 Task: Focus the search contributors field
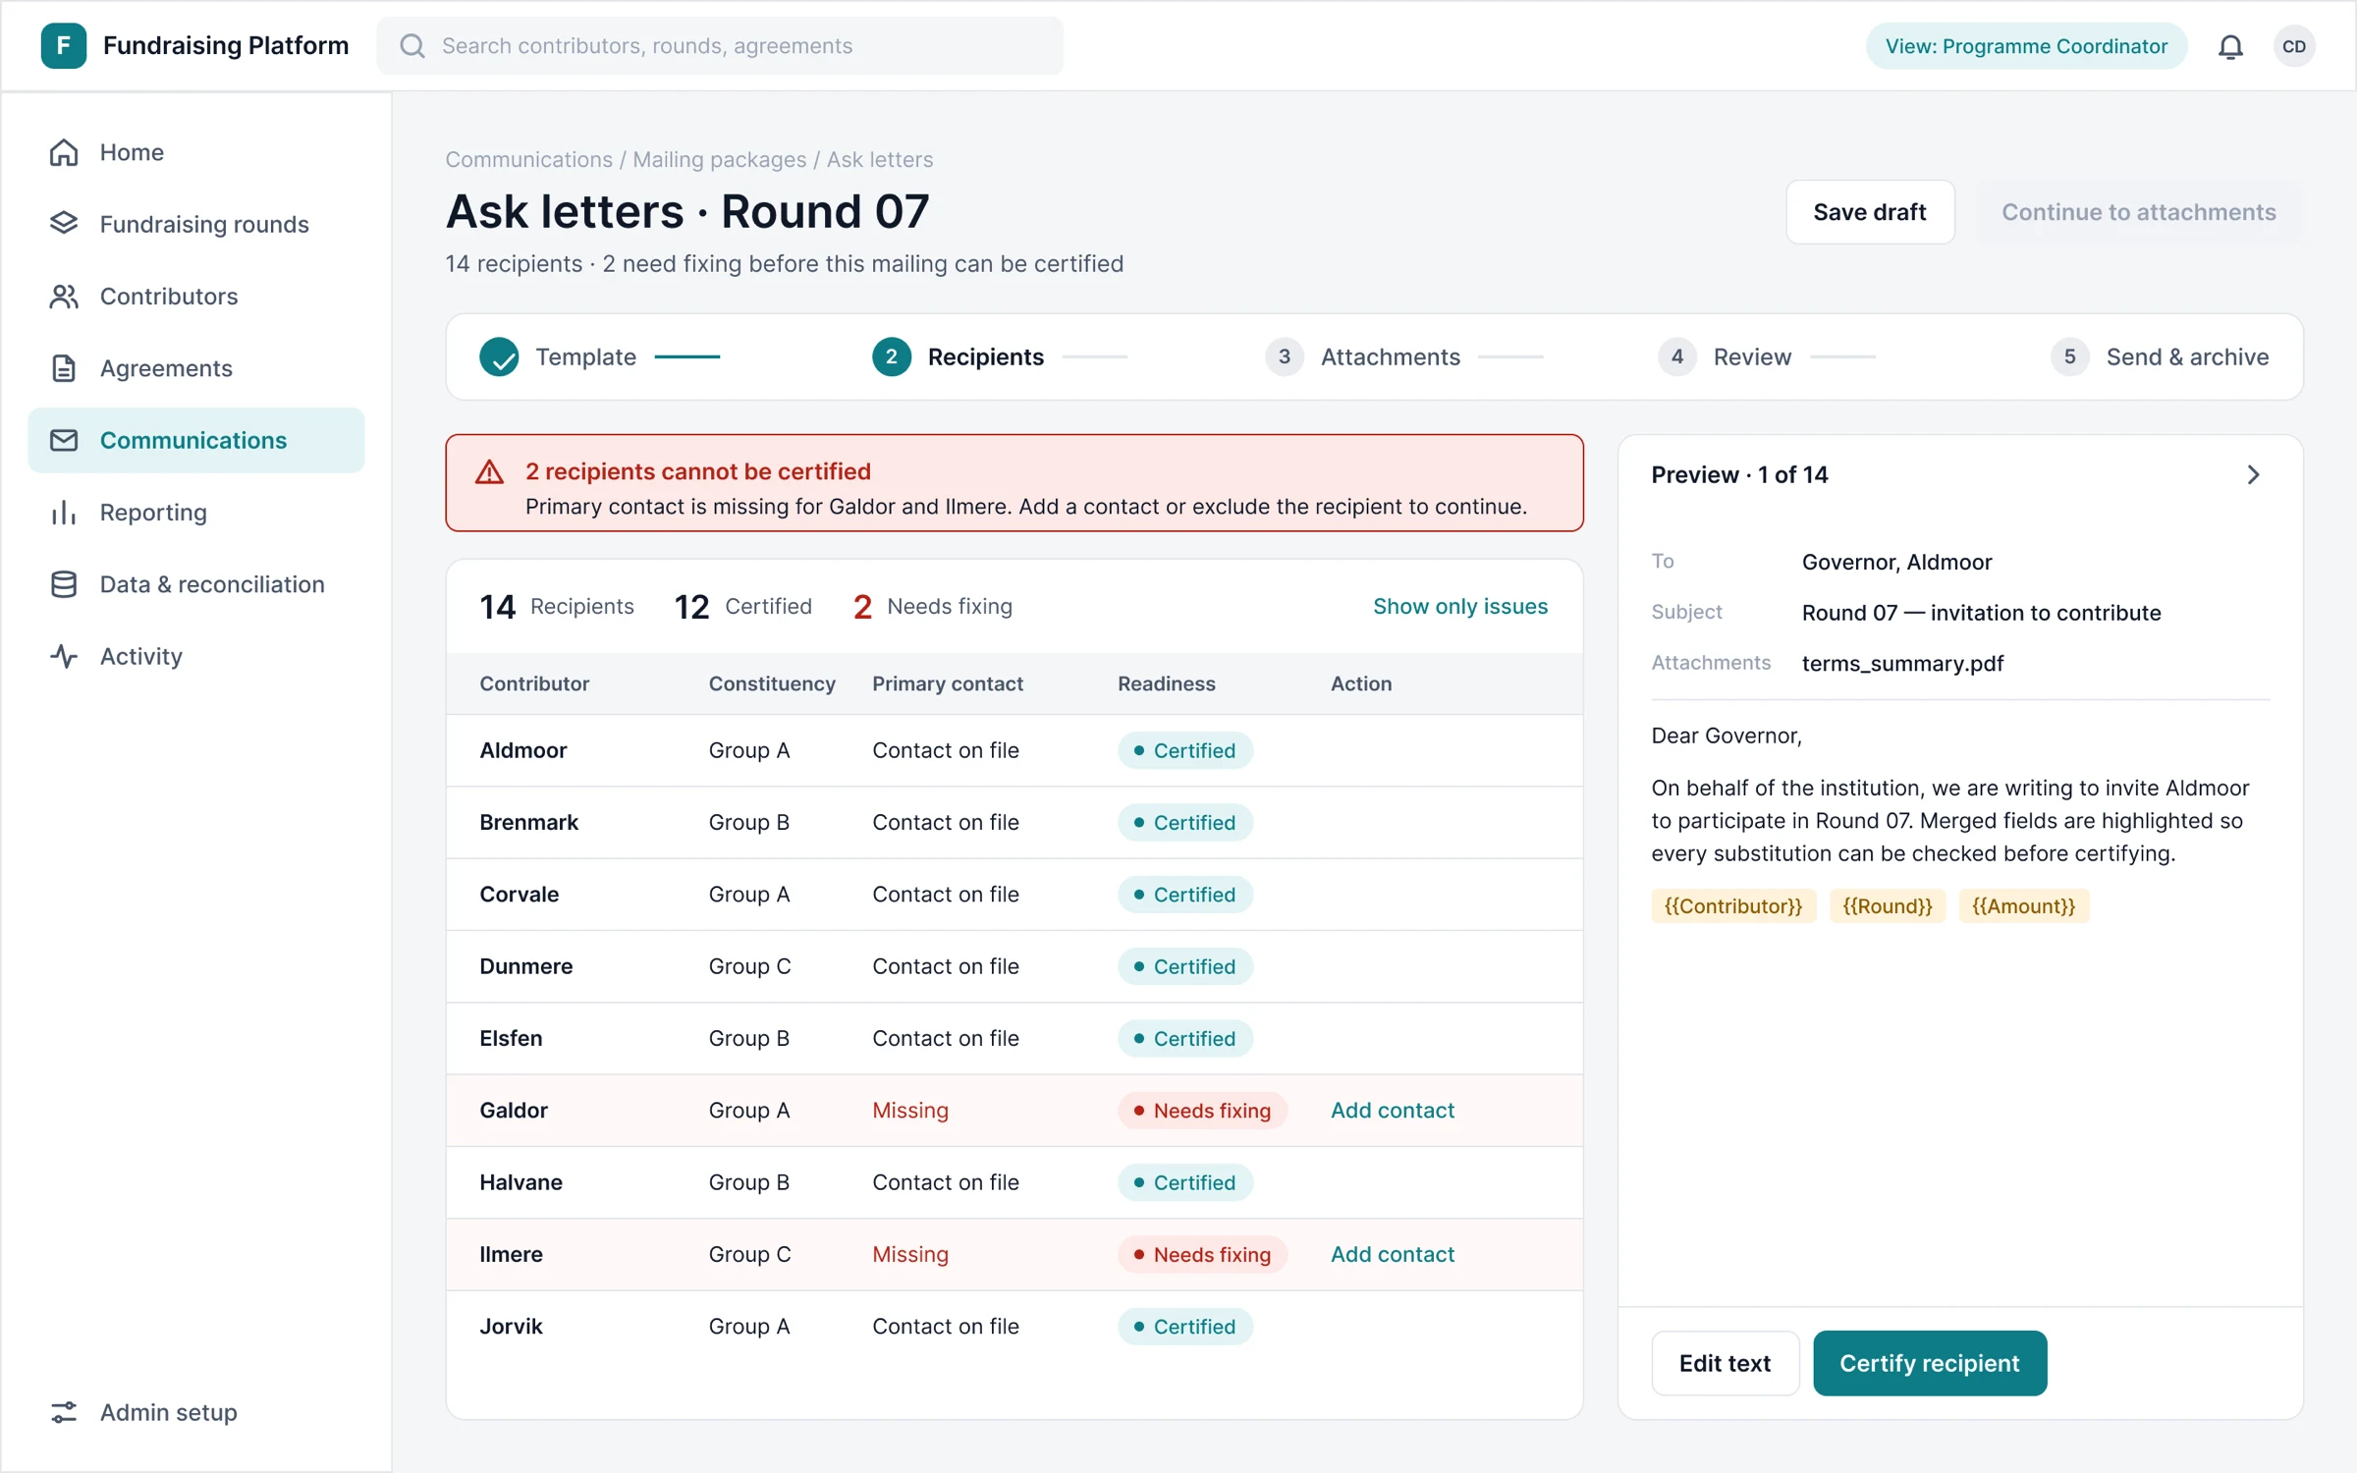[720, 46]
